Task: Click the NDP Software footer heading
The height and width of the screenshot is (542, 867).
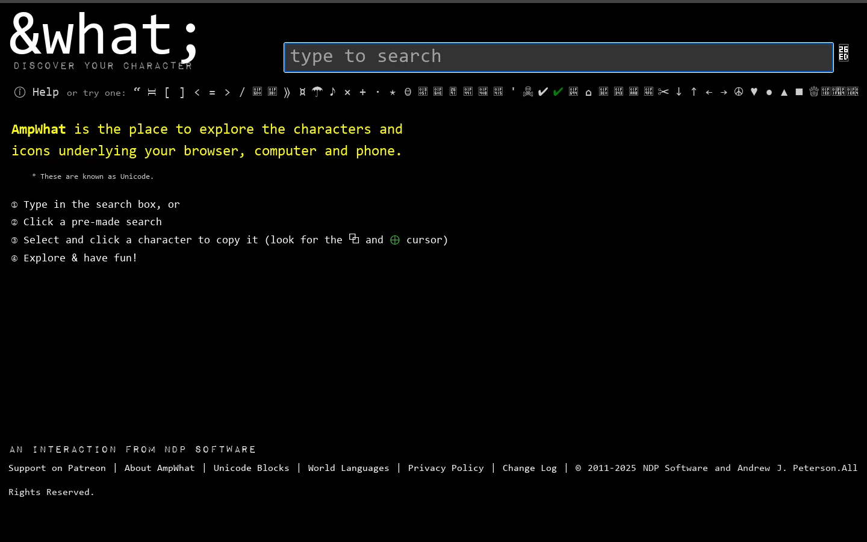Action: 132,449
